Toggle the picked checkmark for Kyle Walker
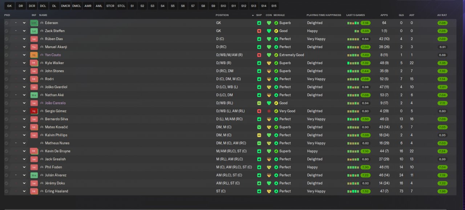This screenshot has width=465, height=210. [6, 63]
